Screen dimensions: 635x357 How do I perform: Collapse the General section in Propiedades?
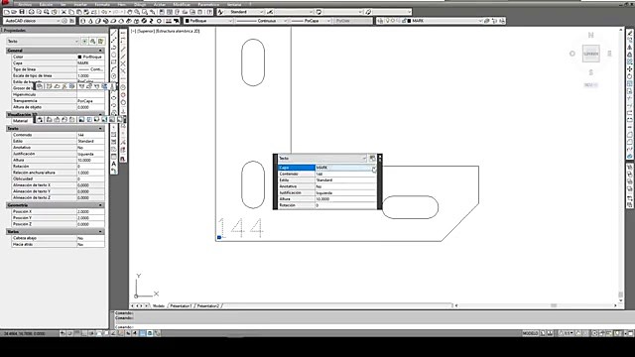point(100,51)
